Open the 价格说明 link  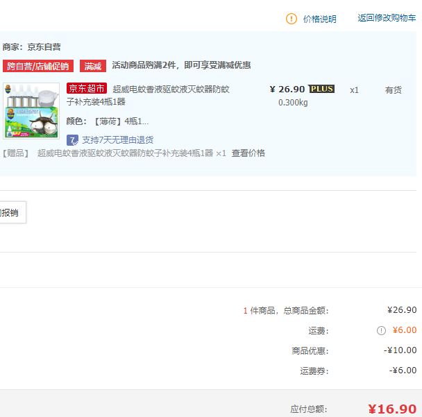(x=320, y=19)
